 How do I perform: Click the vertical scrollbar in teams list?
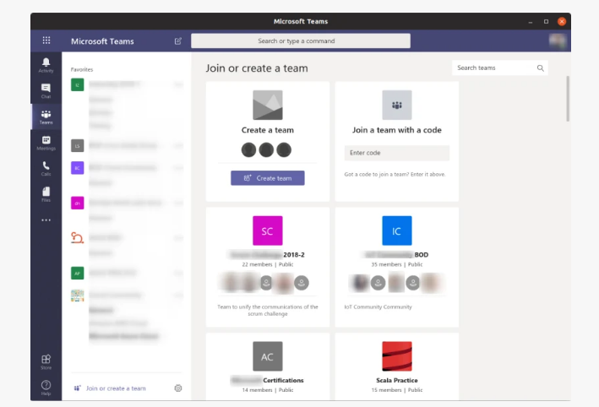point(568,99)
